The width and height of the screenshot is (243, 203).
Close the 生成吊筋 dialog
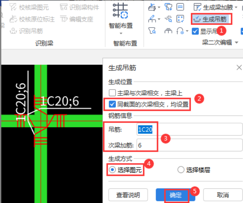coord(239,67)
